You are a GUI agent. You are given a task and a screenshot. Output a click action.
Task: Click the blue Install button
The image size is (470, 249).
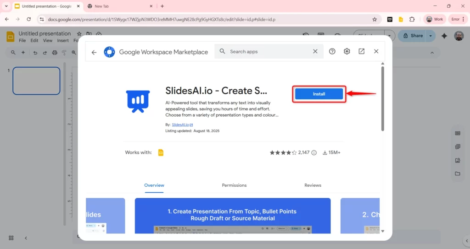click(319, 94)
